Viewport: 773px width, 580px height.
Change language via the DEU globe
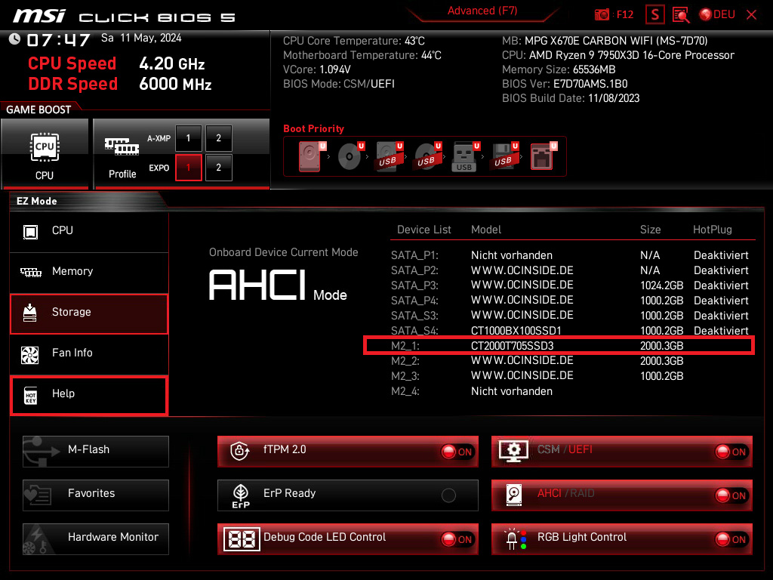[717, 14]
